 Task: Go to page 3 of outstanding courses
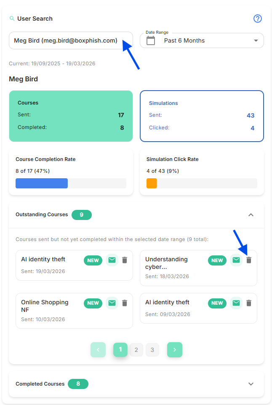pyautogui.click(x=152, y=350)
